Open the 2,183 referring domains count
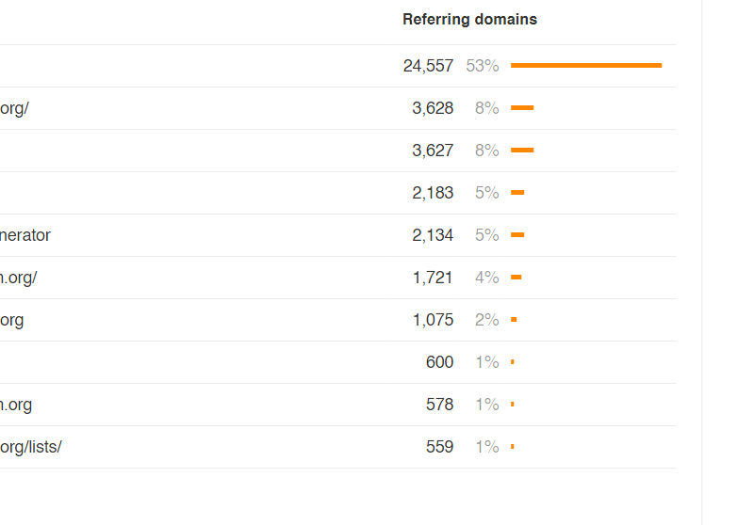The height and width of the screenshot is (525, 754). tap(433, 193)
